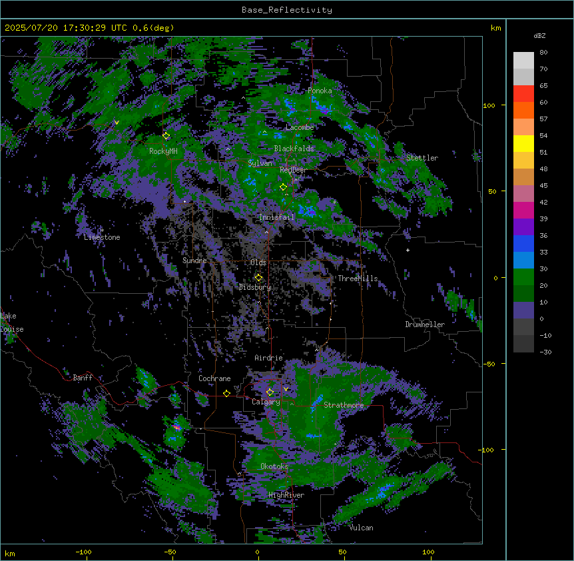Click the Calgary city label
The image size is (574, 561).
pyautogui.click(x=266, y=402)
